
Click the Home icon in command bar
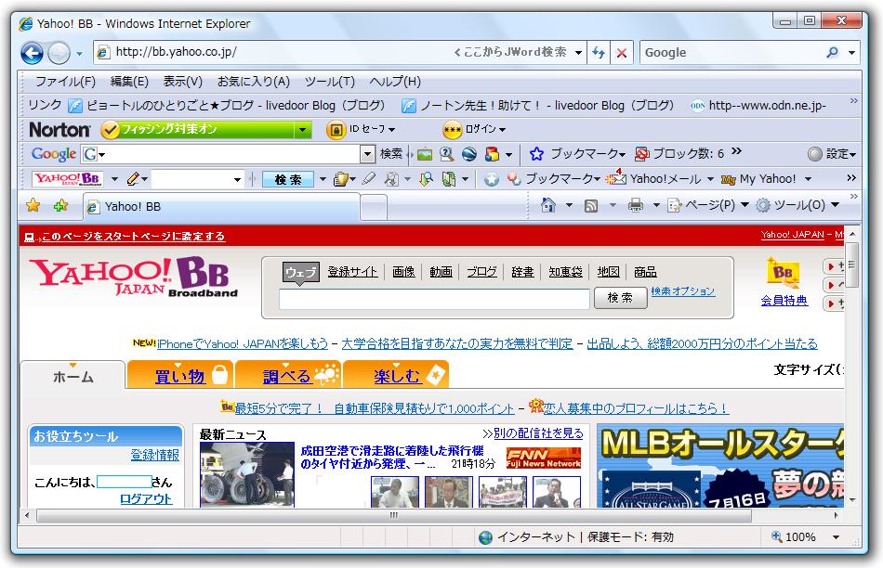pyautogui.click(x=547, y=205)
